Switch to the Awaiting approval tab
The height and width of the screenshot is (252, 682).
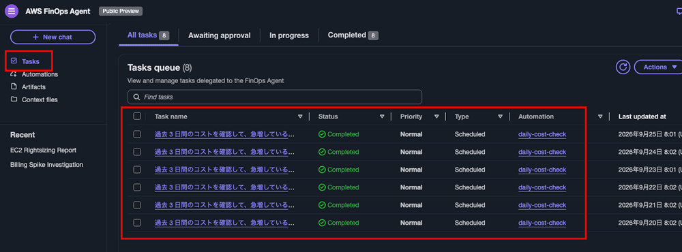219,35
